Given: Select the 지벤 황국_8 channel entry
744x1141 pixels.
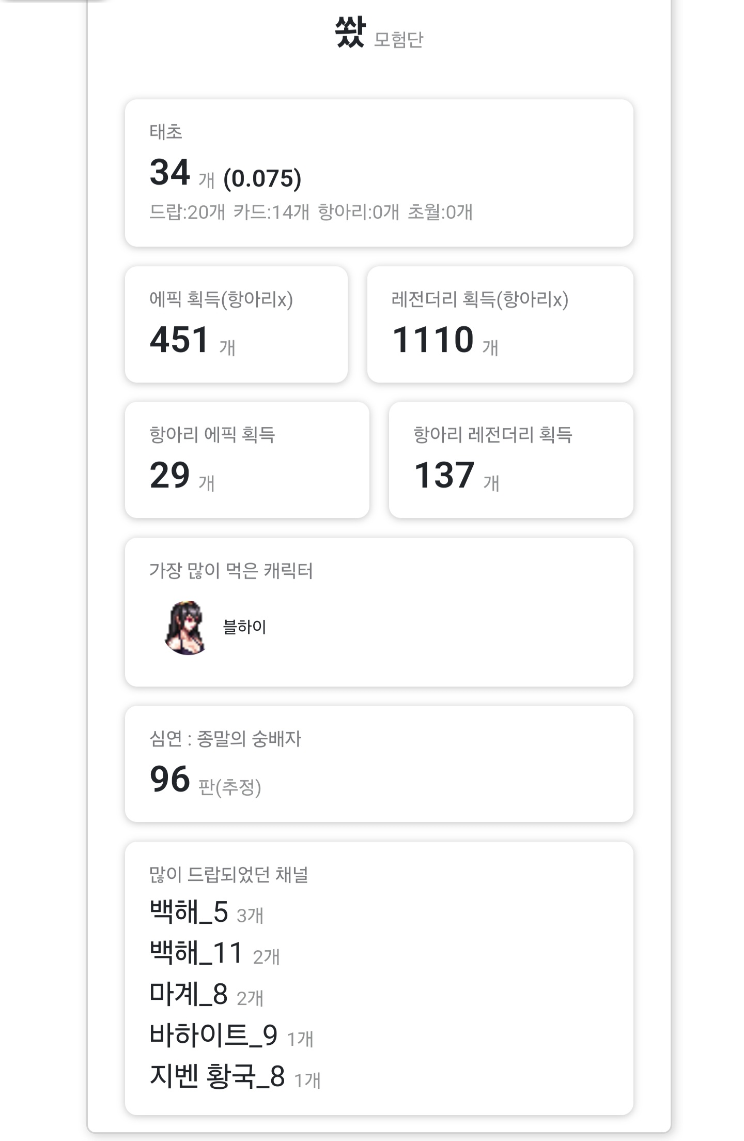Looking at the screenshot, I should [217, 1076].
